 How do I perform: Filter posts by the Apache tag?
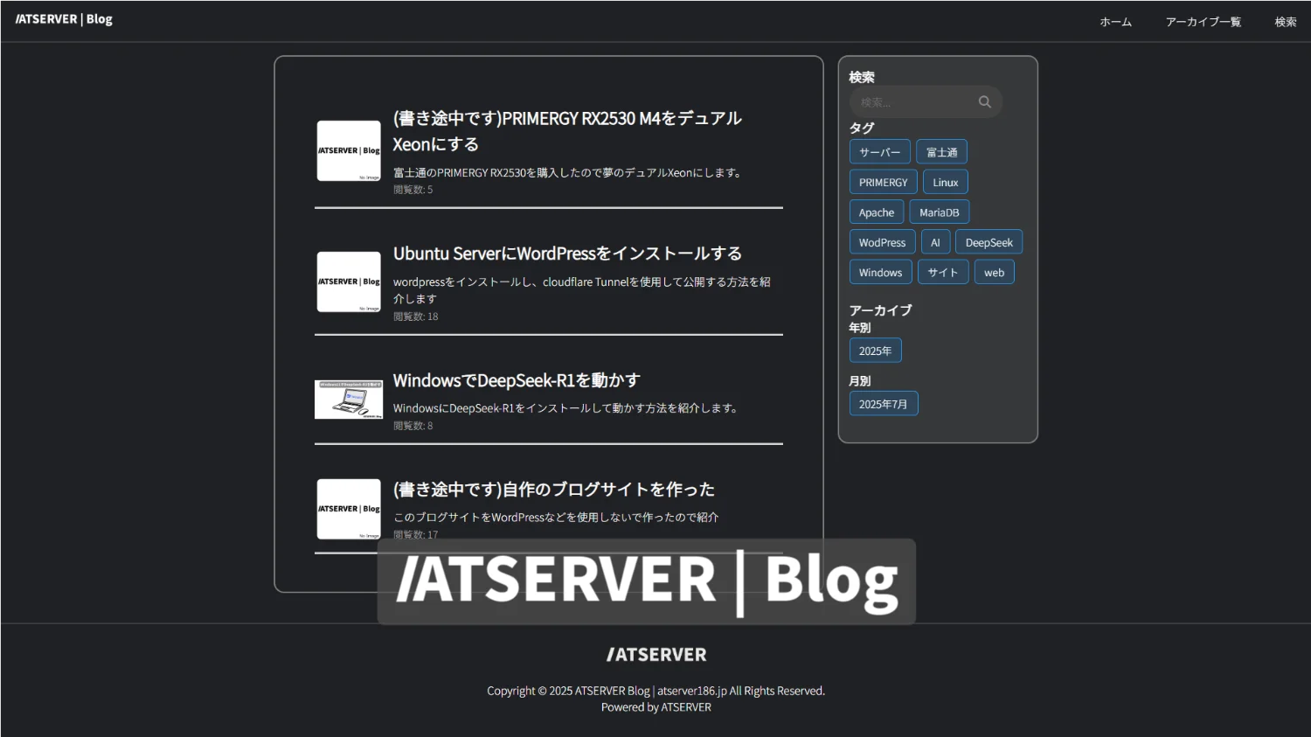point(876,212)
